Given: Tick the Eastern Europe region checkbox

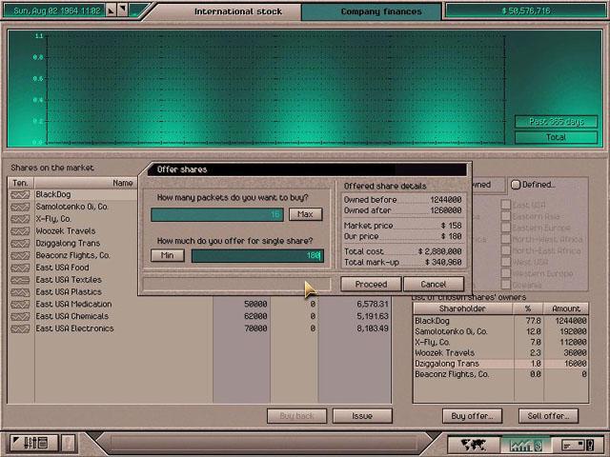Looking at the screenshot, I should click(506, 228).
